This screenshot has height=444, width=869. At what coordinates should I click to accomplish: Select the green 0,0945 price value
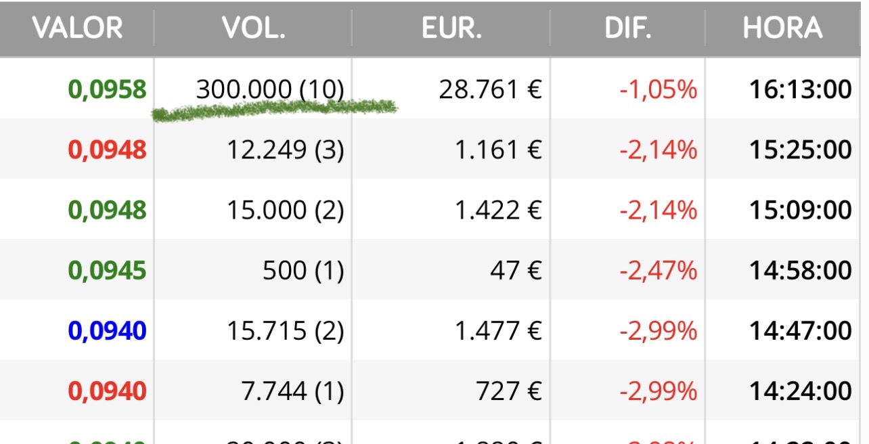tap(108, 271)
